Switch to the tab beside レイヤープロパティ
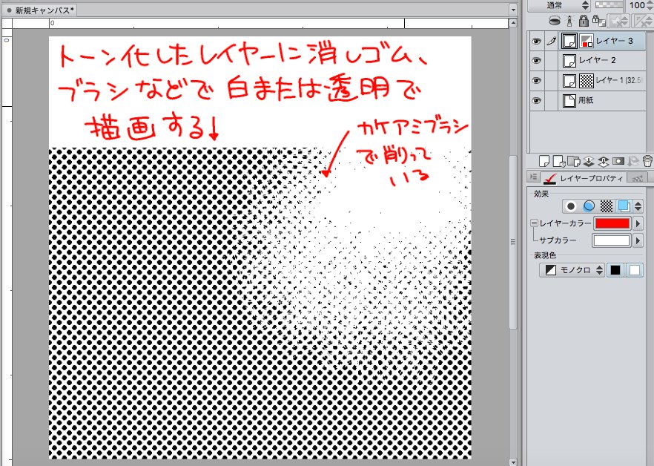This screenshot has height=466, width=654. 636,178
